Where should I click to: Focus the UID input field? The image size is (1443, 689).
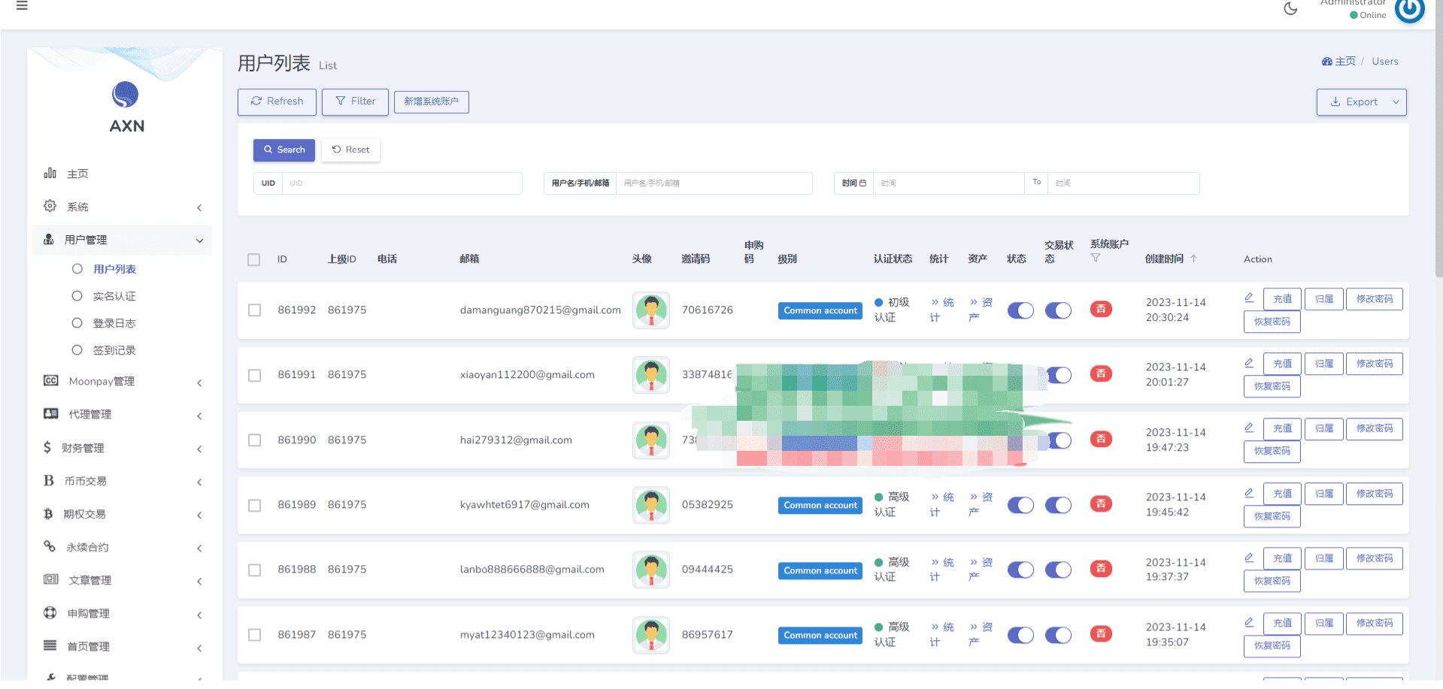point(402,183)
